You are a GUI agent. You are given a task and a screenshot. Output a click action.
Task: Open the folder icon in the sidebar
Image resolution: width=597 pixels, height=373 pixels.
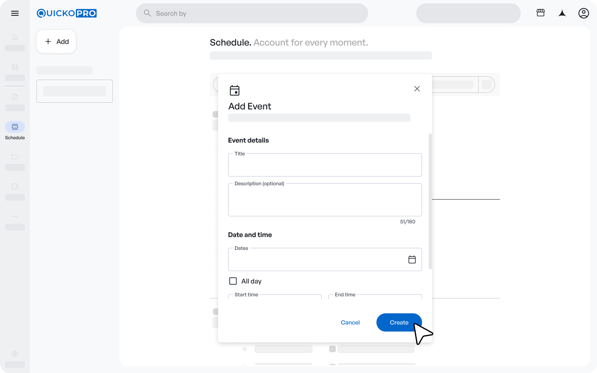coord(15,157)
